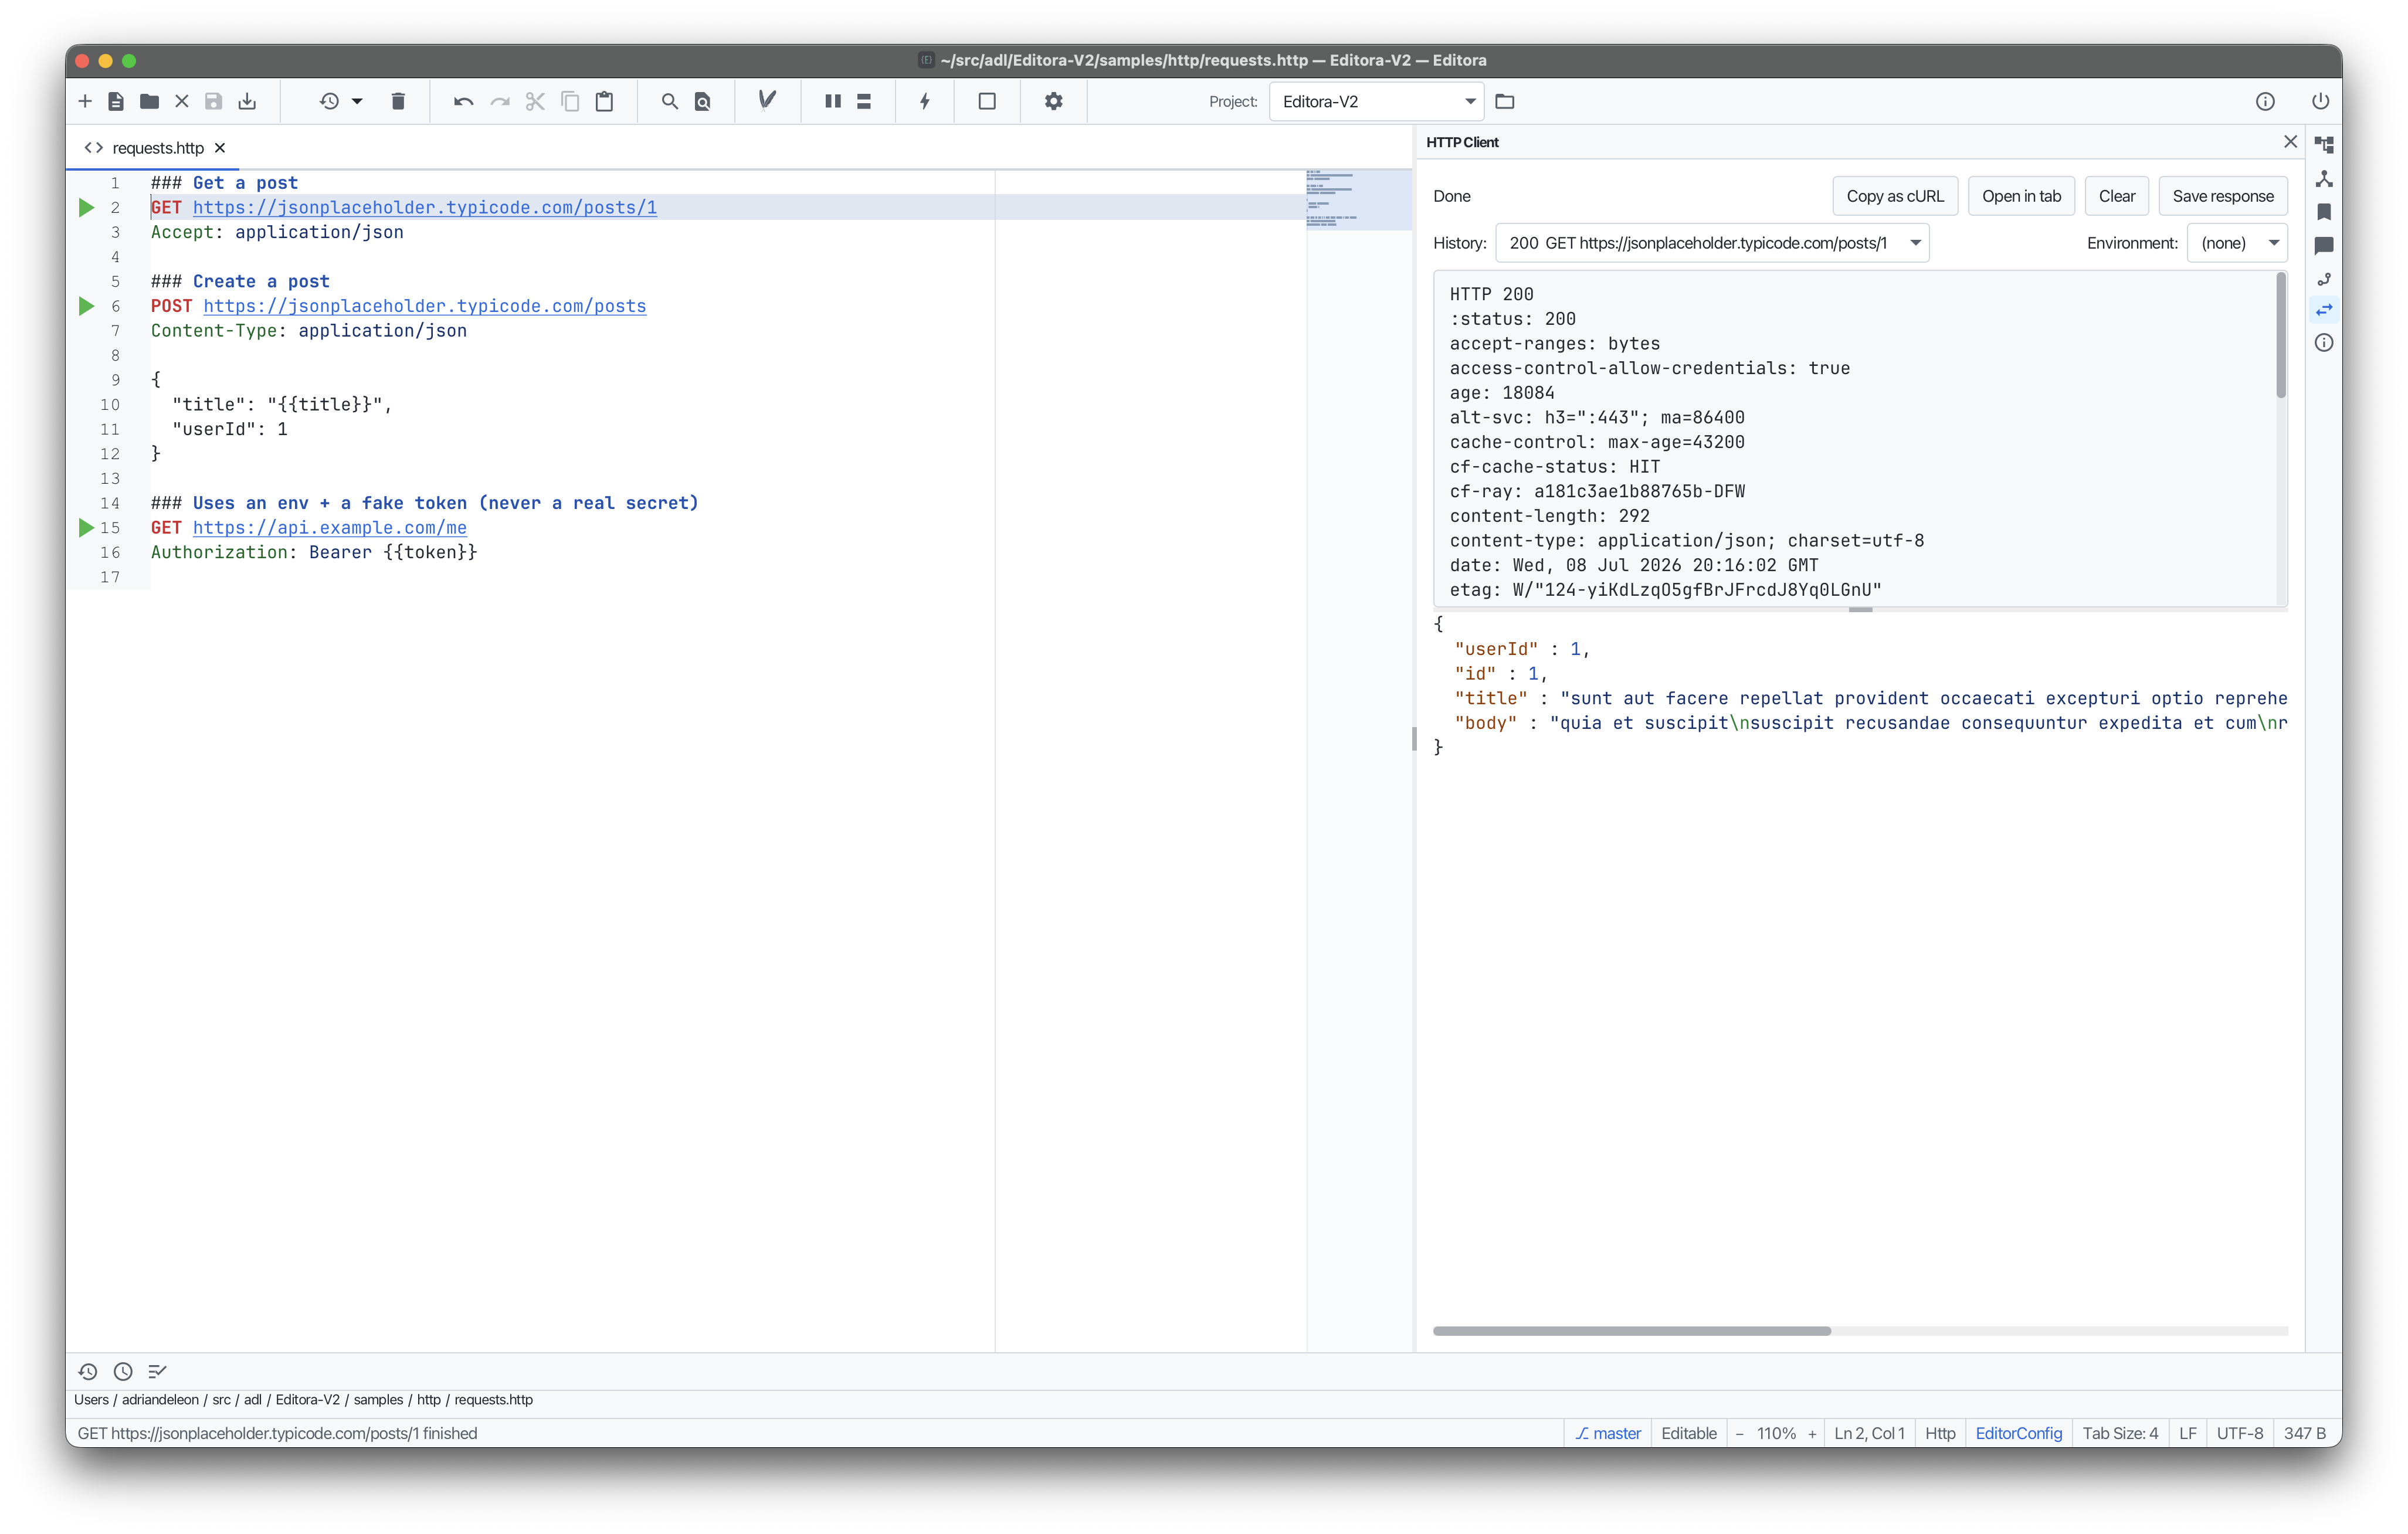This screenshot has width=2408, height=1534.
Task: Close the HTTP Client panel
Action: coord(2290,142)
